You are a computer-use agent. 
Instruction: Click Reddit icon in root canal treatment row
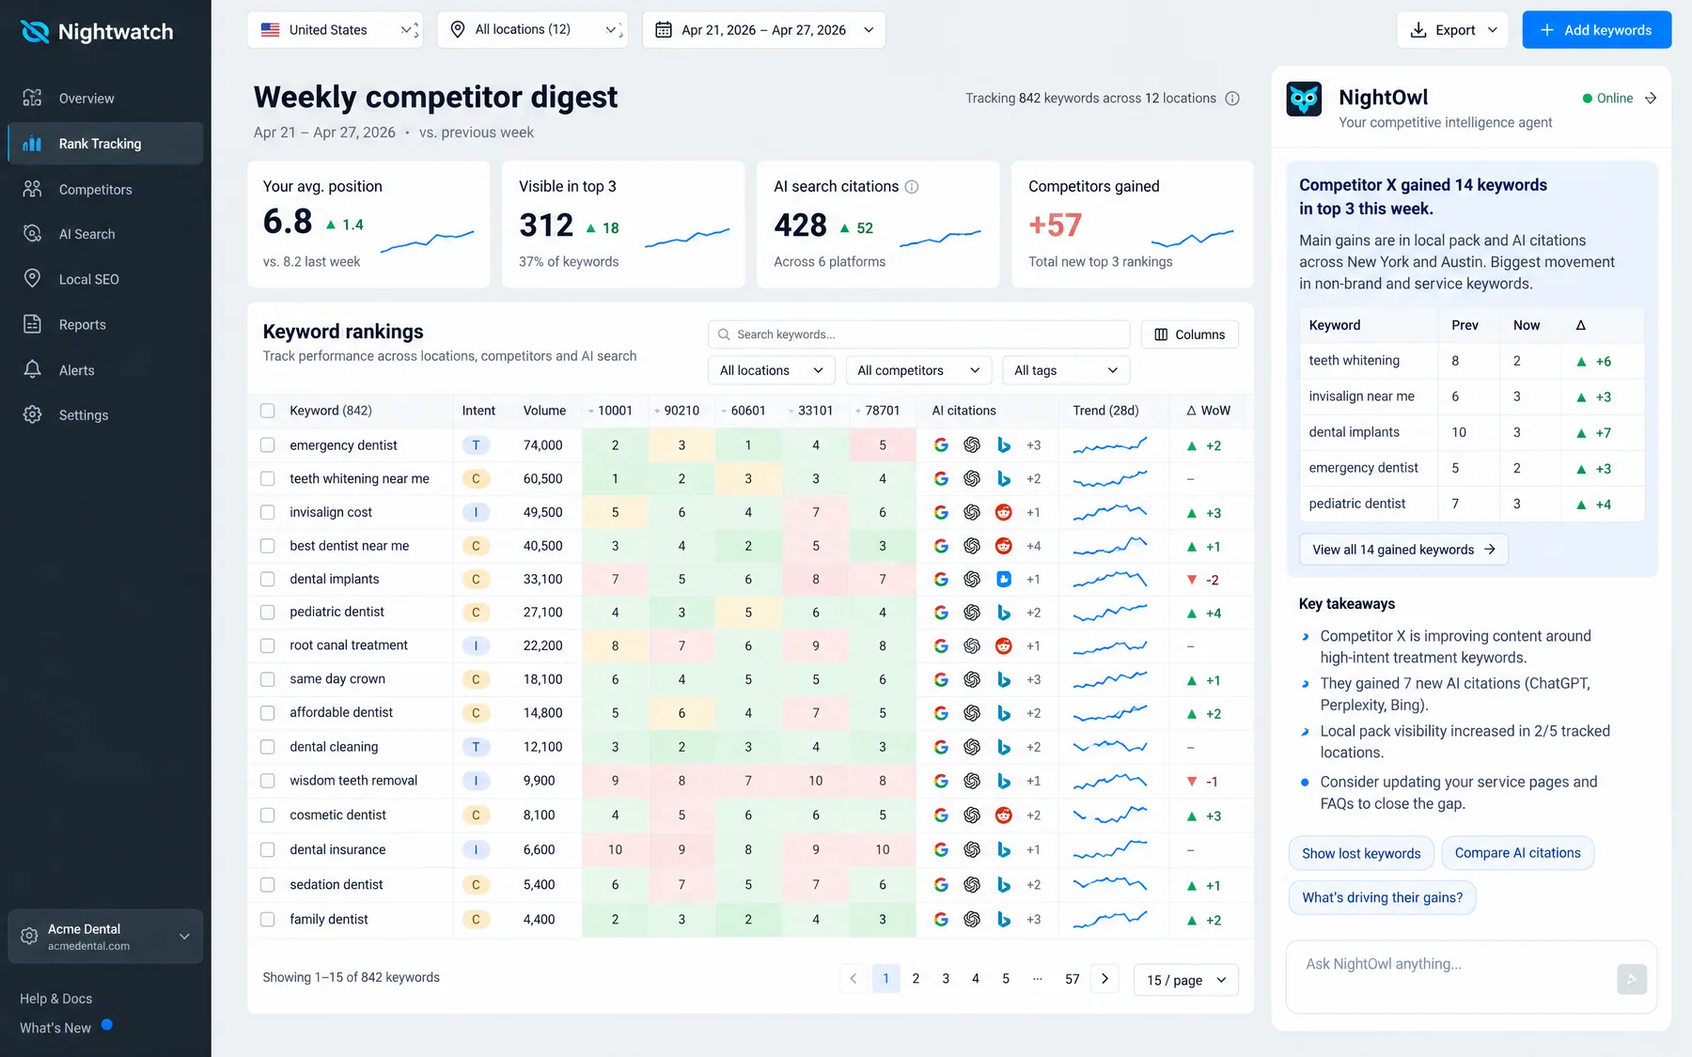click(1004, 646)
